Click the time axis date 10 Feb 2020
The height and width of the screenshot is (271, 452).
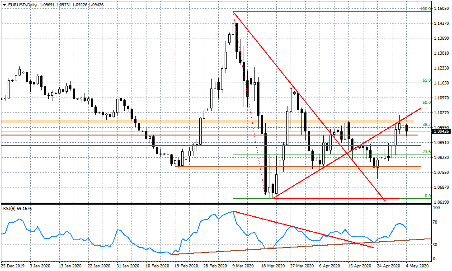tap(157, 266)
